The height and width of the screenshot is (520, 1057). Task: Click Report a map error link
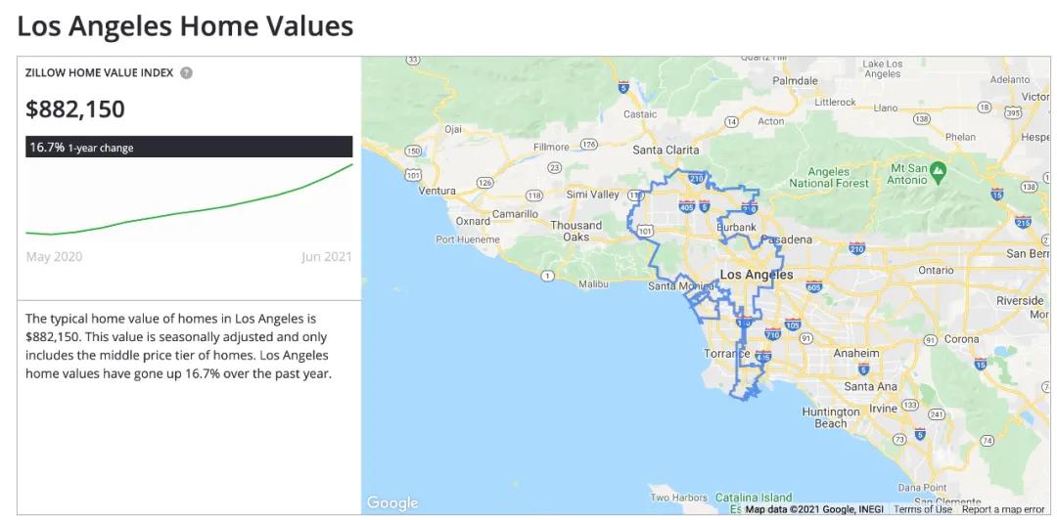tap(1003, 509)
